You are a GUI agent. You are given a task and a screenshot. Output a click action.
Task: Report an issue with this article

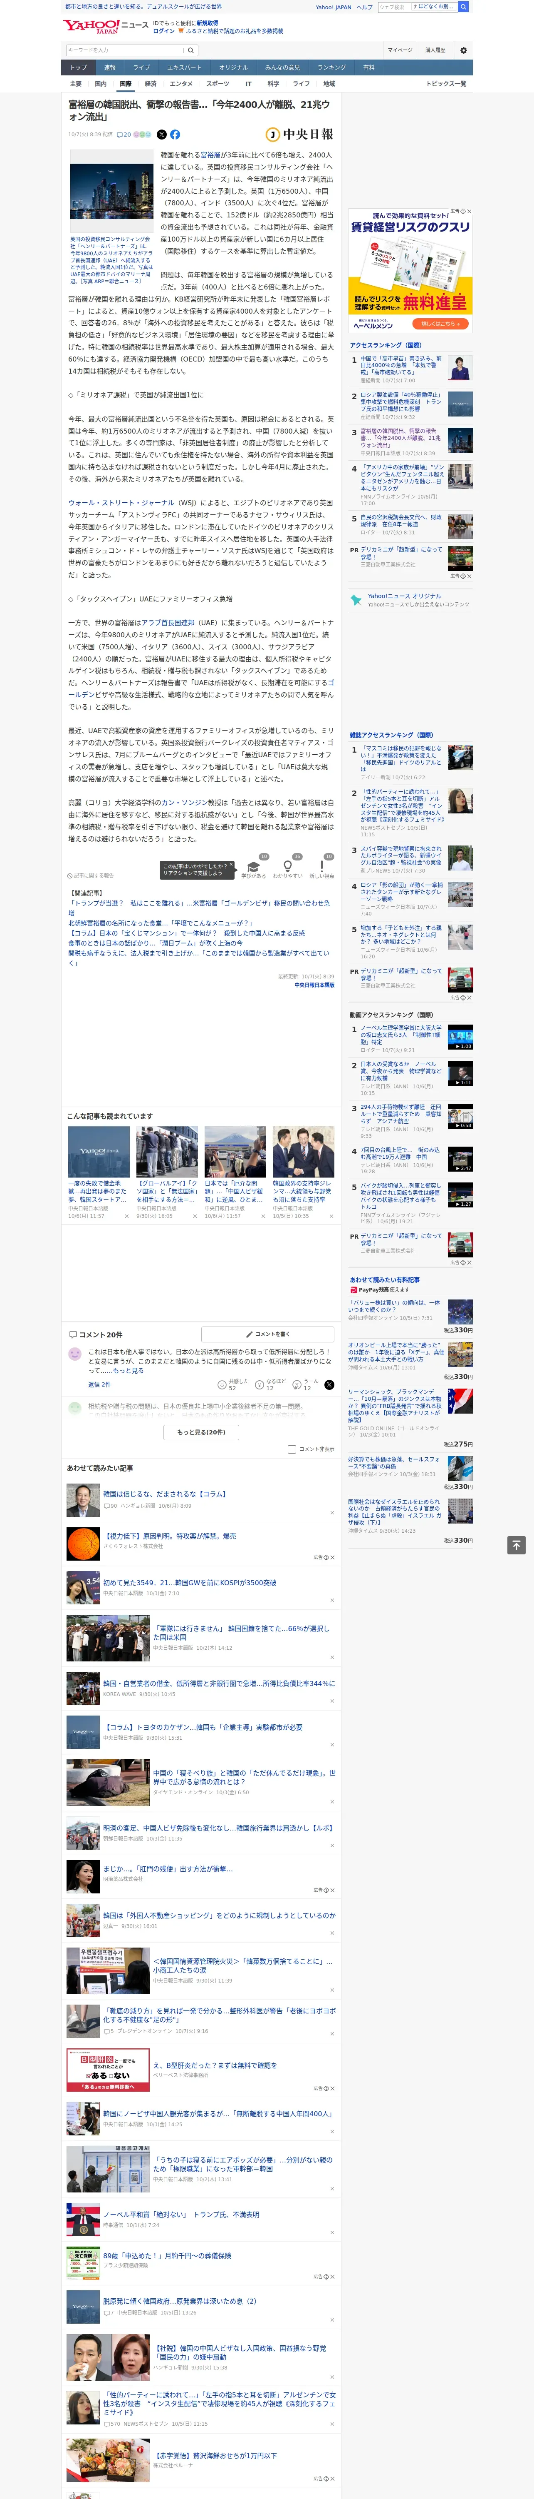pos(91,875)
